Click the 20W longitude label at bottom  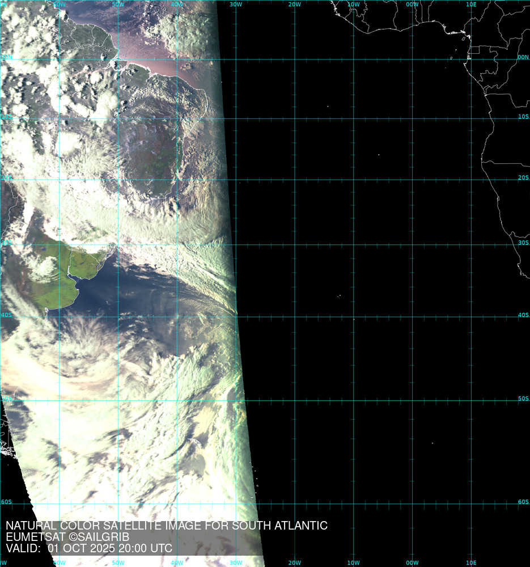click(x=294, y=562)
